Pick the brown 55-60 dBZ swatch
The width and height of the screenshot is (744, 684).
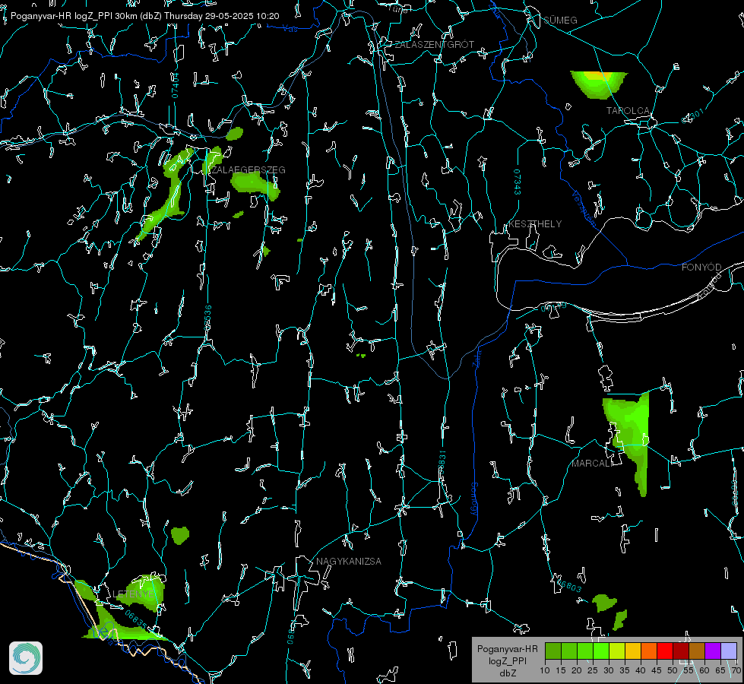(x=697, y=651)
